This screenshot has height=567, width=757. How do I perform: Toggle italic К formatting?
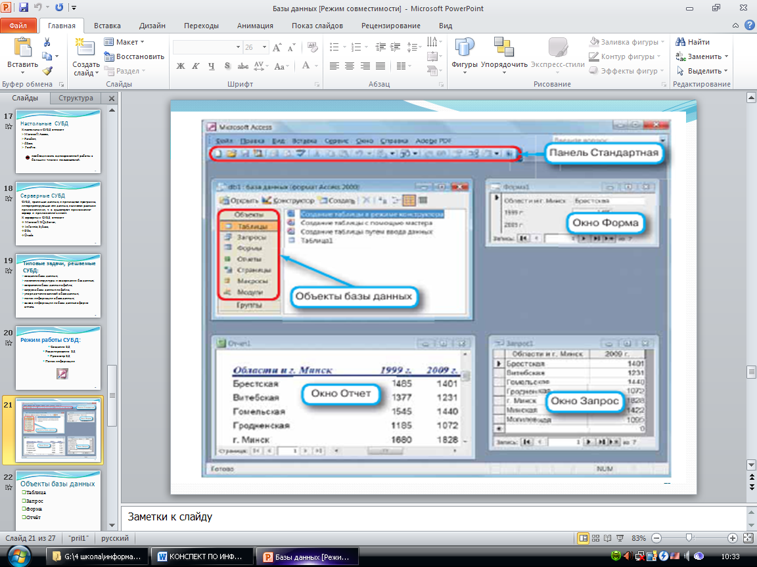pyautogui.click(x=196, y=66)
